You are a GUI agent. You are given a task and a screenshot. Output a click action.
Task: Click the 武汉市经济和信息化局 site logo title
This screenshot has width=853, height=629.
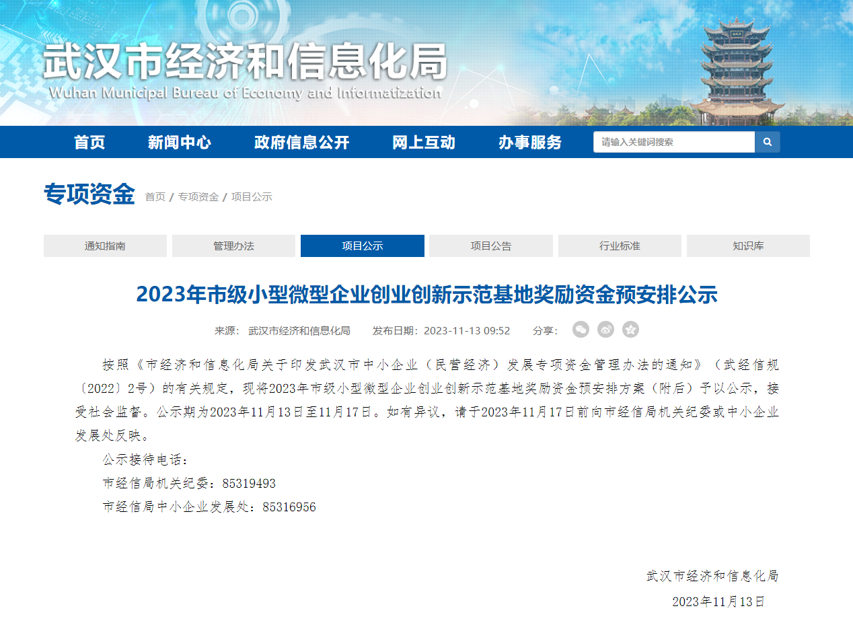tap(246, 64)
